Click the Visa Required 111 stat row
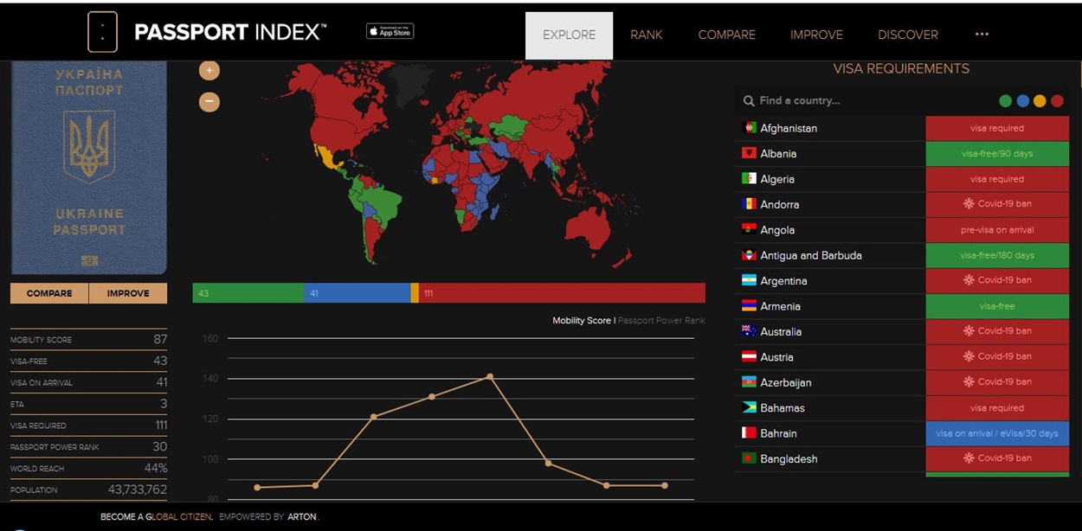Screen dimensions: 1082x531 click(x=89, y=425)
